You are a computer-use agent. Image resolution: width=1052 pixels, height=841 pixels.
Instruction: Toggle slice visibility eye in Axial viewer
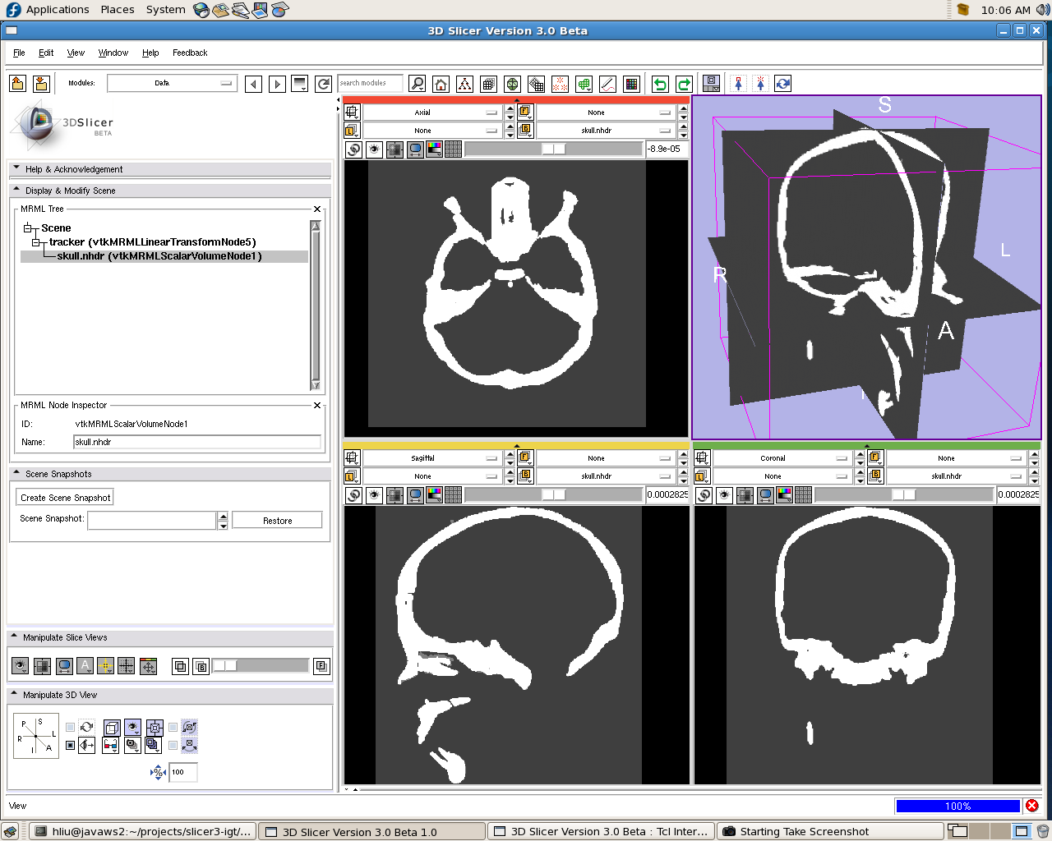coord(375,149)
